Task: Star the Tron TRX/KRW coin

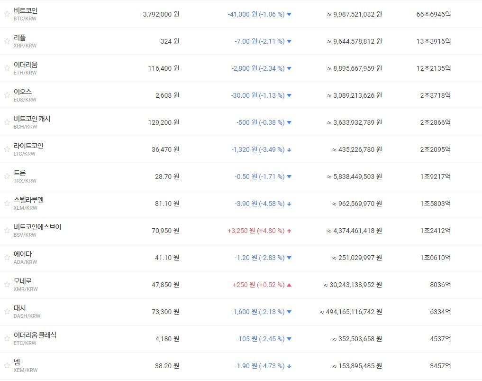Action: click(7, 177)
